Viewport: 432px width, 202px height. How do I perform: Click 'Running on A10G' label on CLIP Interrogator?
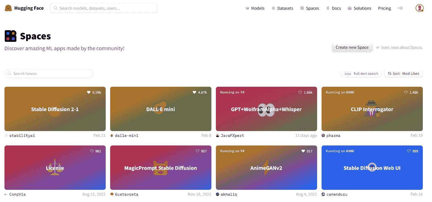click(x=340, y=92)
